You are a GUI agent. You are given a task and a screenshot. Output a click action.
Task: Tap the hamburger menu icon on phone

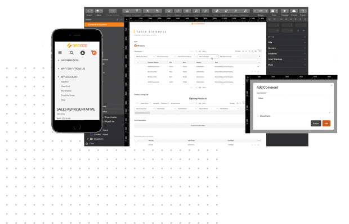60,53
